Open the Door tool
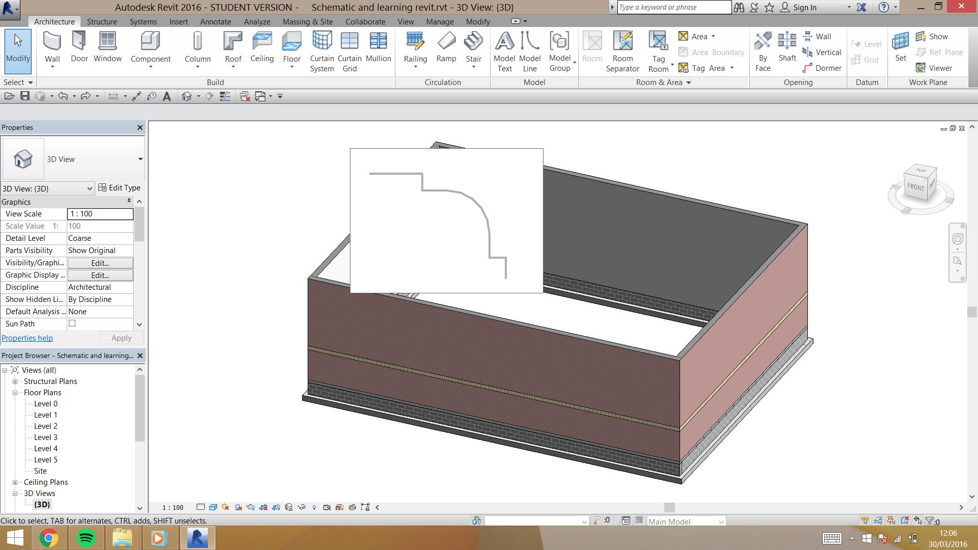Screen dimensions: 978x550 pyautogui.click(x=79, y=46)
